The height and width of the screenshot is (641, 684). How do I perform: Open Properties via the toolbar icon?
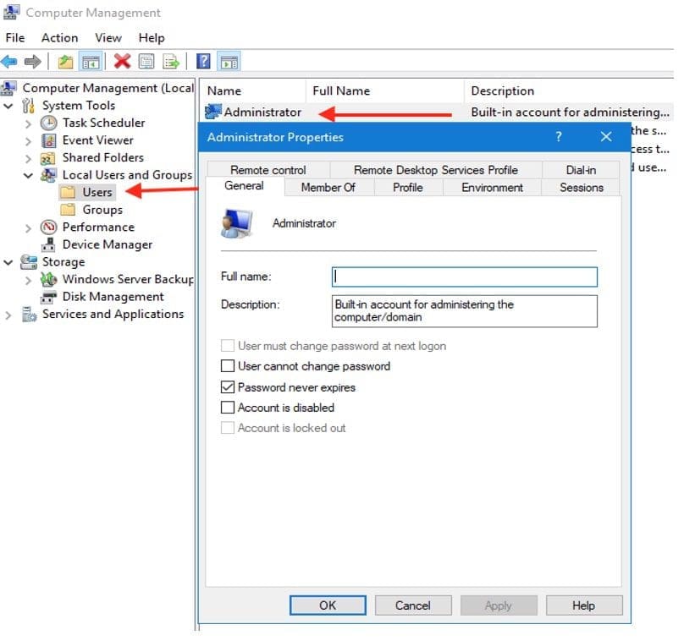[x=146, y=61]
